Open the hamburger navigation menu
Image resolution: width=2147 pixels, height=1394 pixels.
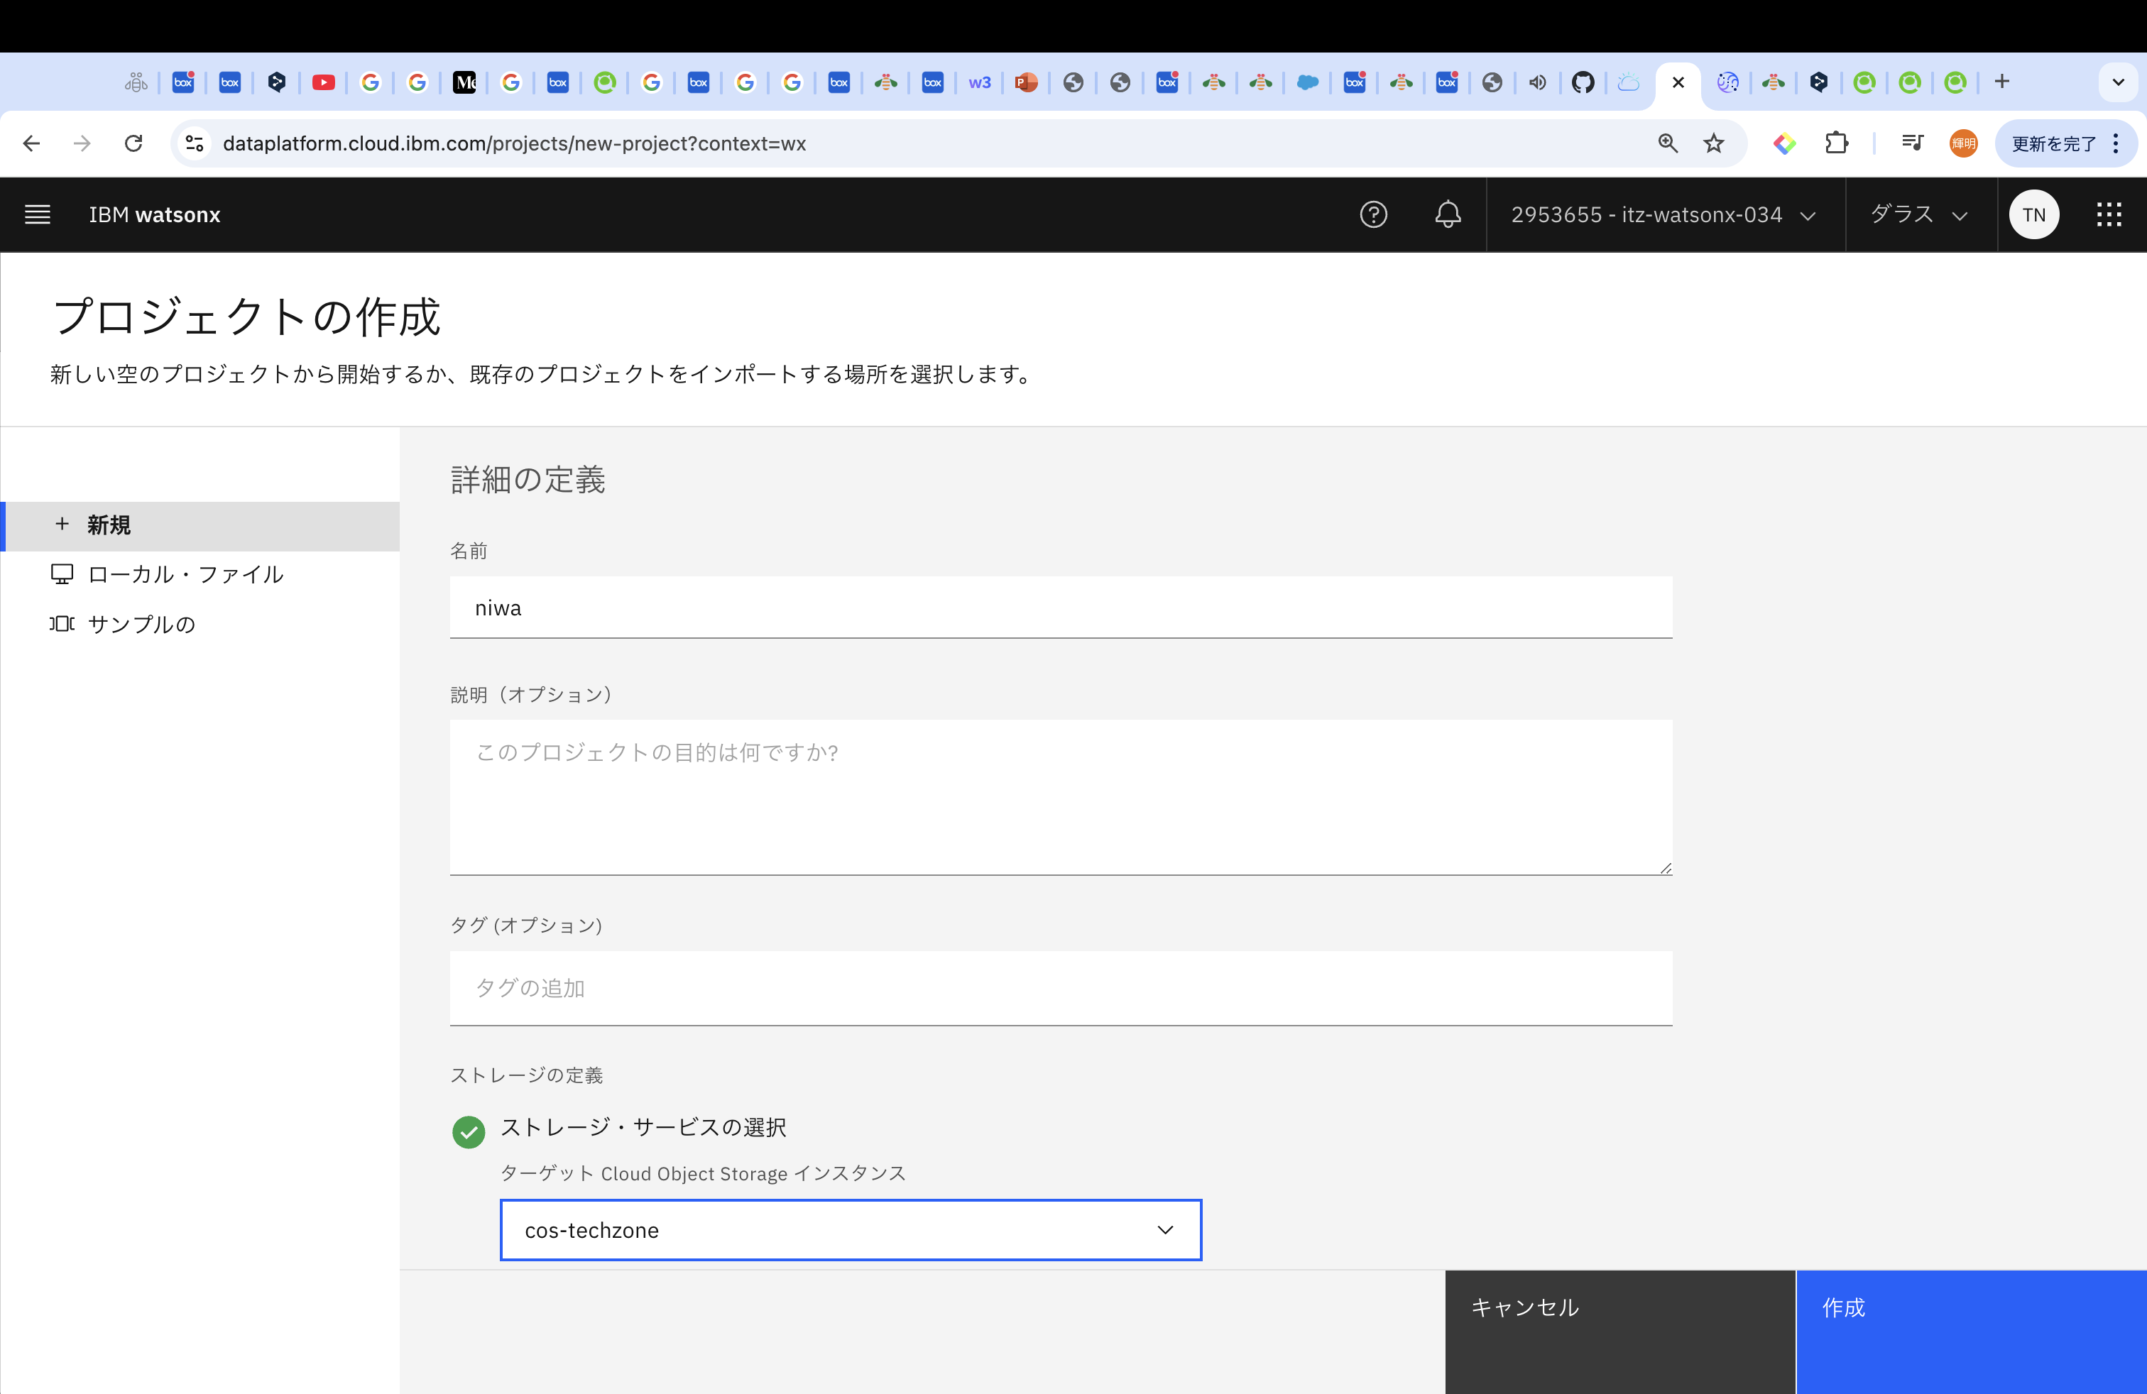click(x=37, y=214)
